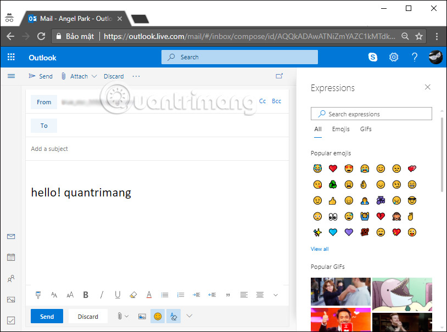Toggle bold formatting
The height and width of the screenshot is (332, 447).
tap(86, 295)
